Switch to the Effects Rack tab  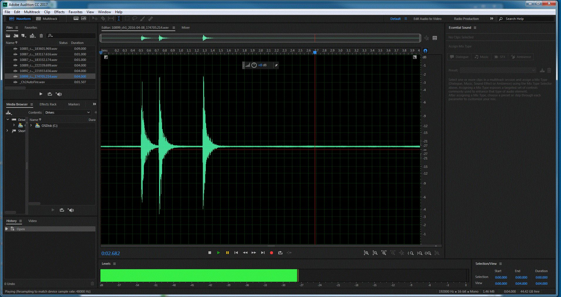[48, 104]
